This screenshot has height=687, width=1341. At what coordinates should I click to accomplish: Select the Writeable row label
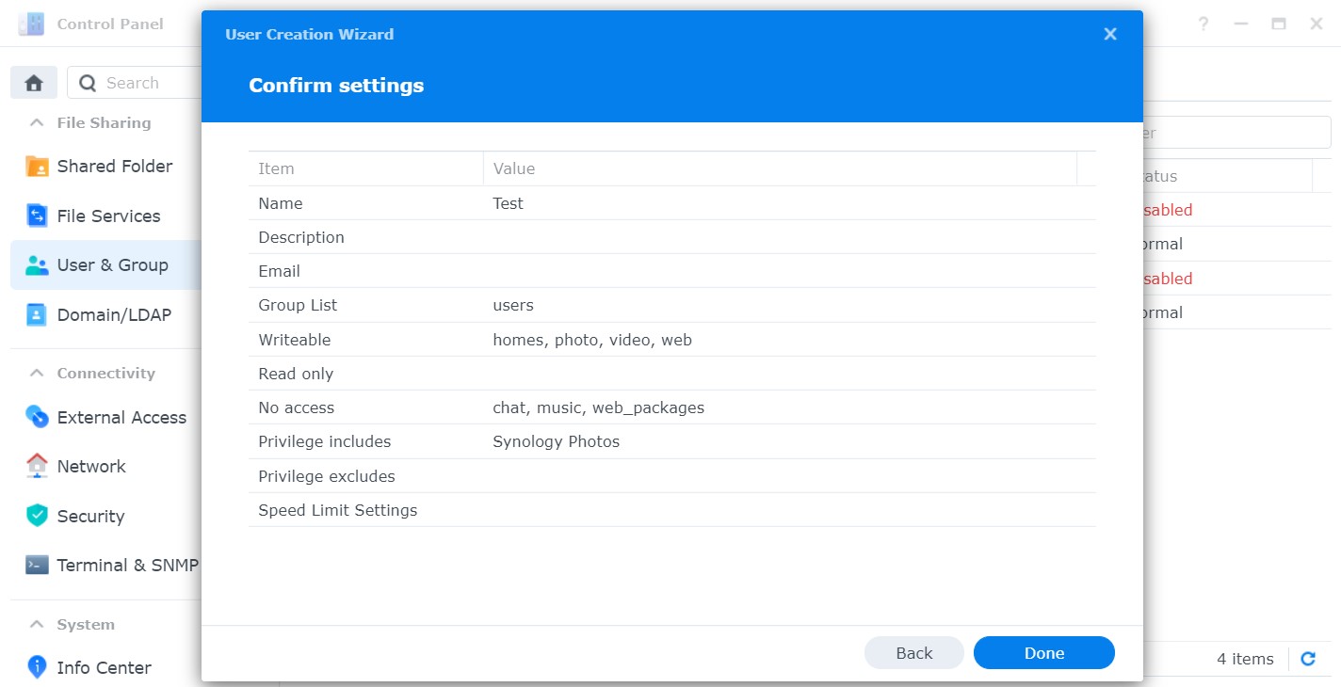point(295,340)
